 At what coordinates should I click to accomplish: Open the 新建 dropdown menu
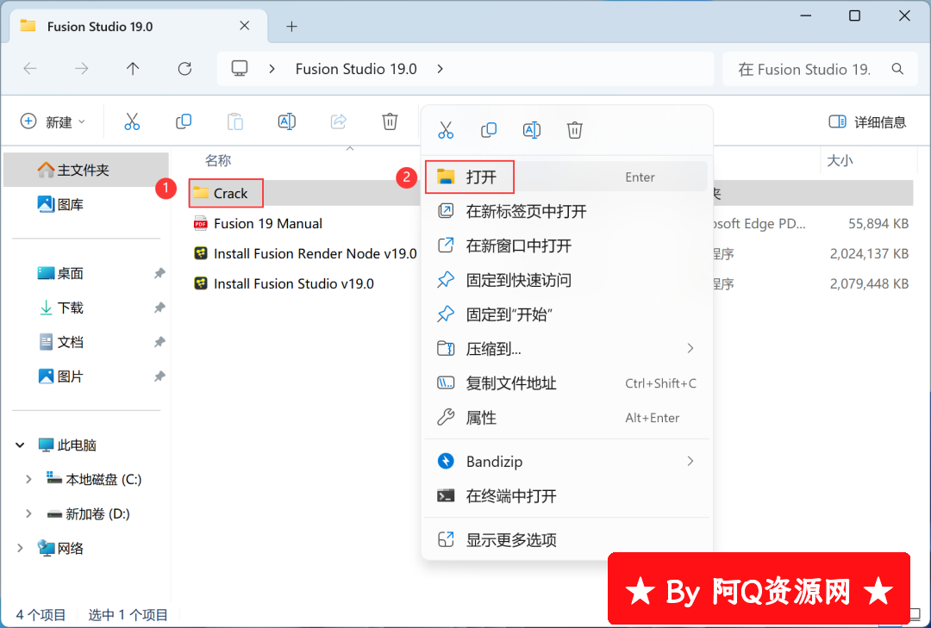[53, 121]
